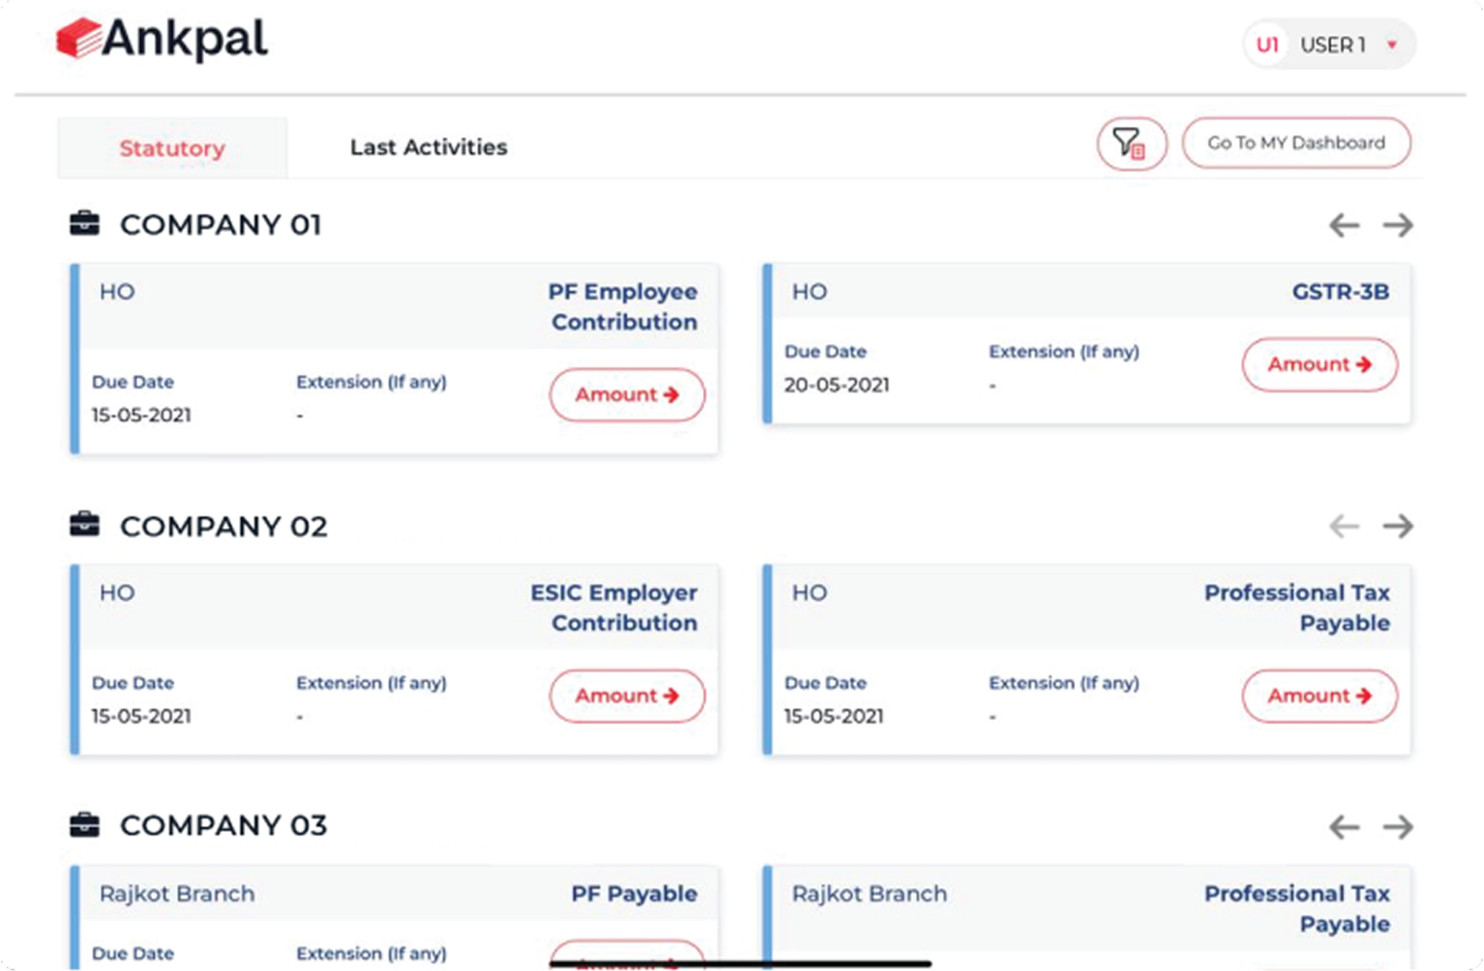
Task: Switch to the Statutory tab
Action: coord(172,148)
